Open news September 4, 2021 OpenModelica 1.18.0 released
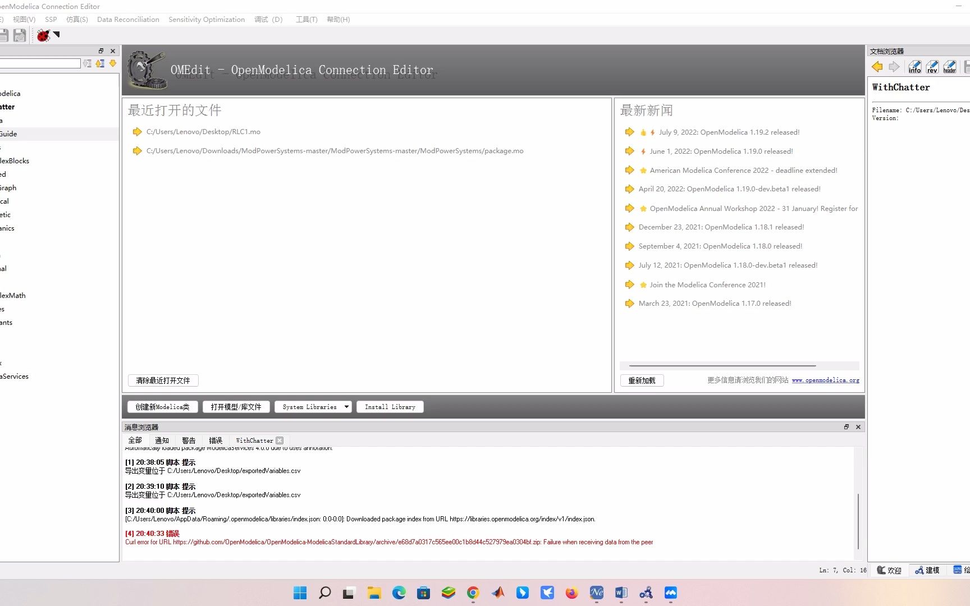This screenshot has width=970, height=606. pyautogui.click(x=720, y=246)
